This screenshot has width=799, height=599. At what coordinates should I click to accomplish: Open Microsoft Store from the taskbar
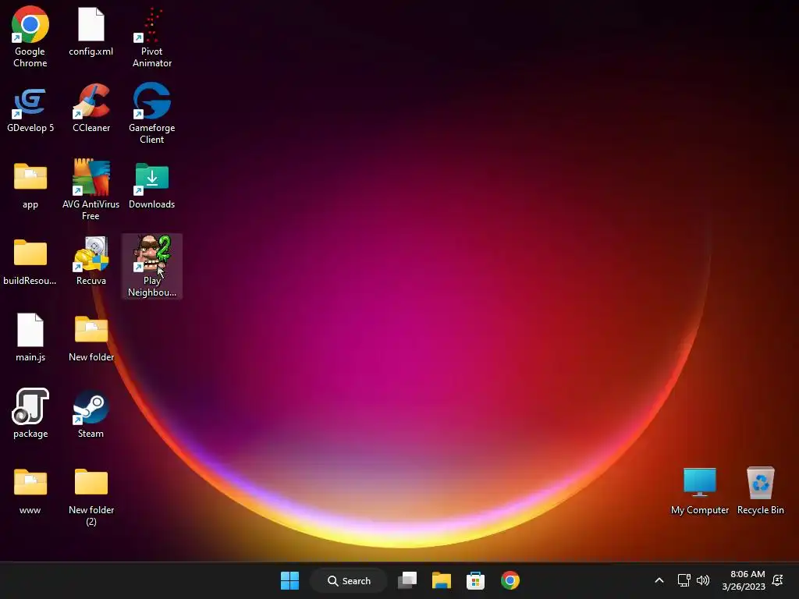pos(475,580)
